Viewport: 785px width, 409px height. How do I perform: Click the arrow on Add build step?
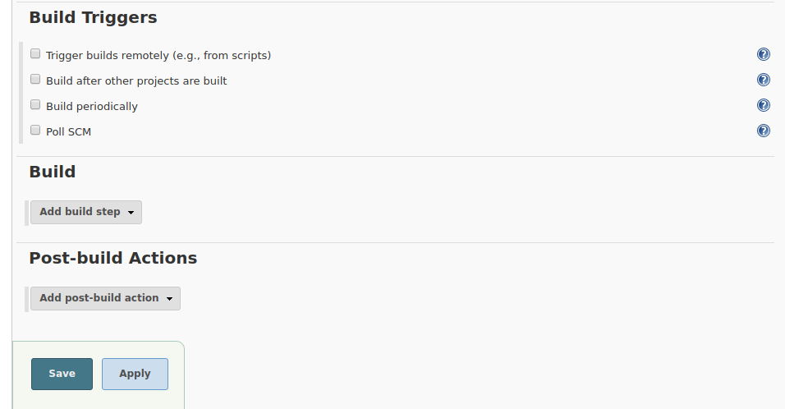(x=131, y=213)
